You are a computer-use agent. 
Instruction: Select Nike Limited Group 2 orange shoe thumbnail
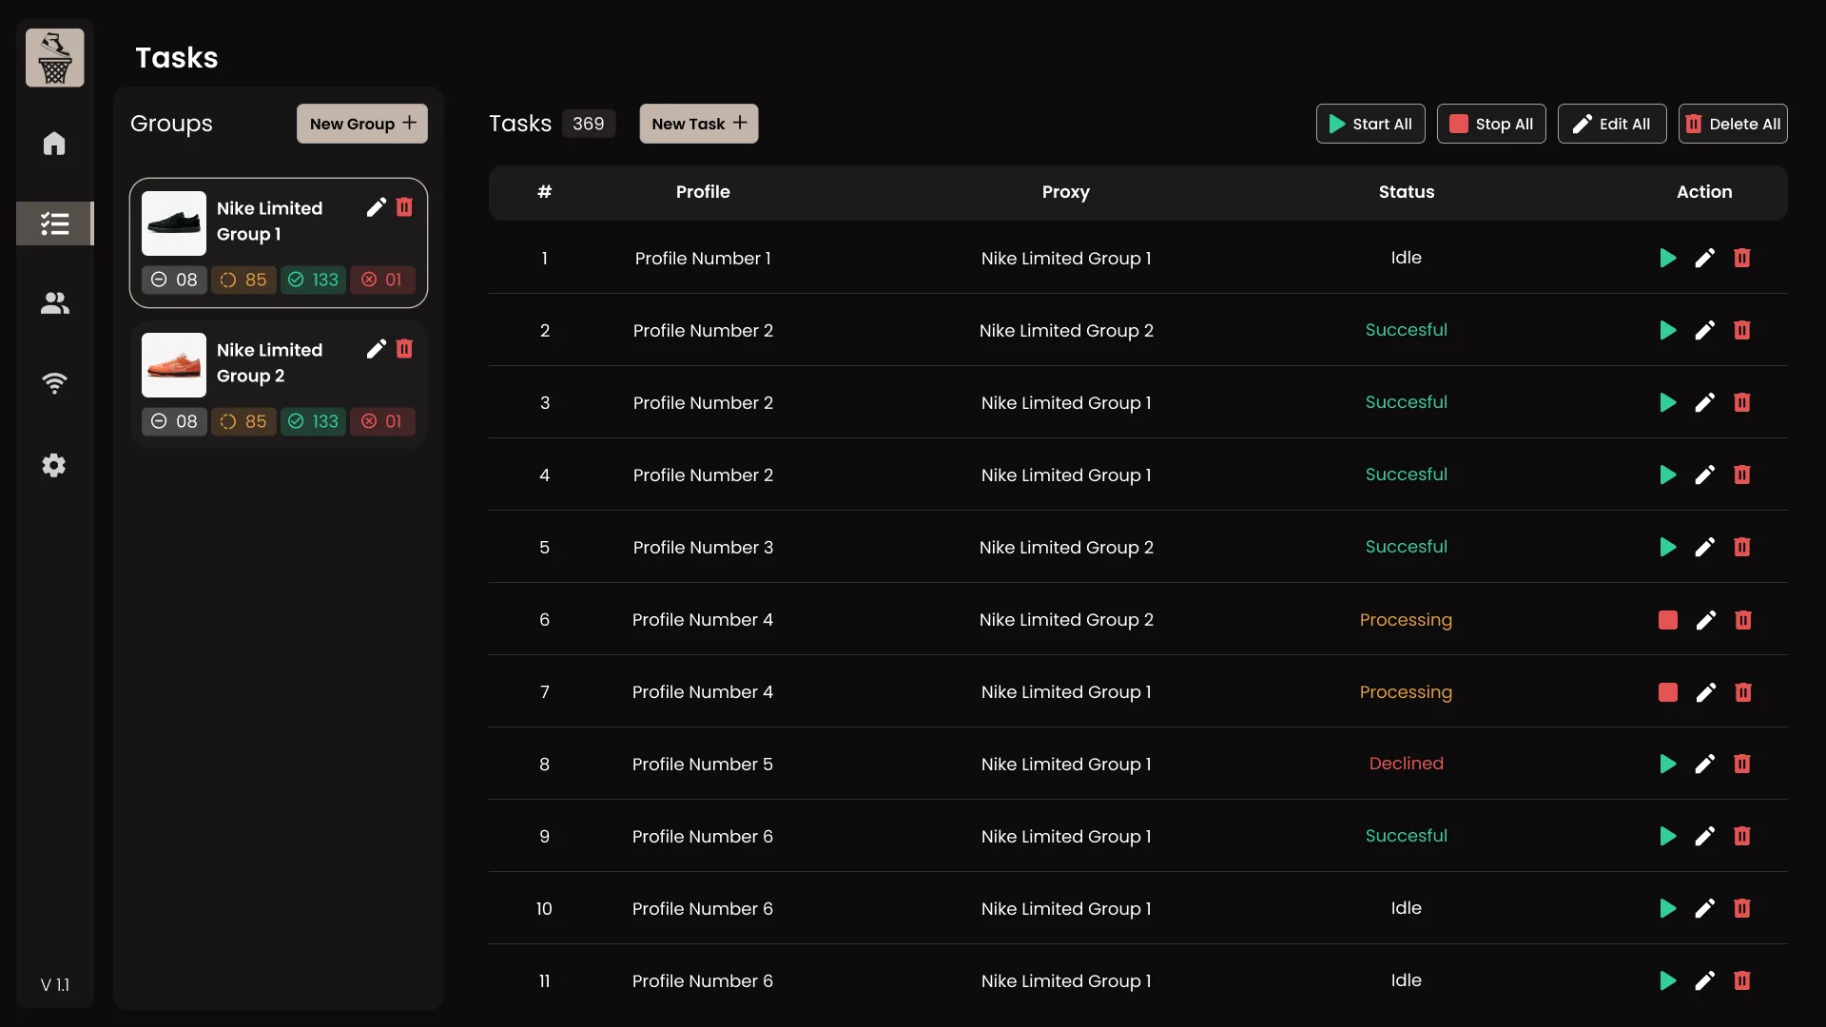[x=174, y=365]
